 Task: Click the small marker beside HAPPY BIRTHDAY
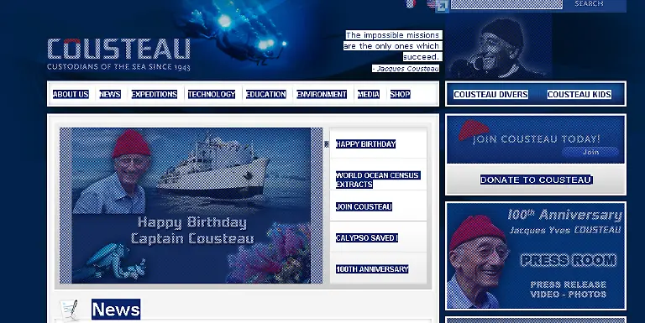pyautogui.click(x=327, y=144)
